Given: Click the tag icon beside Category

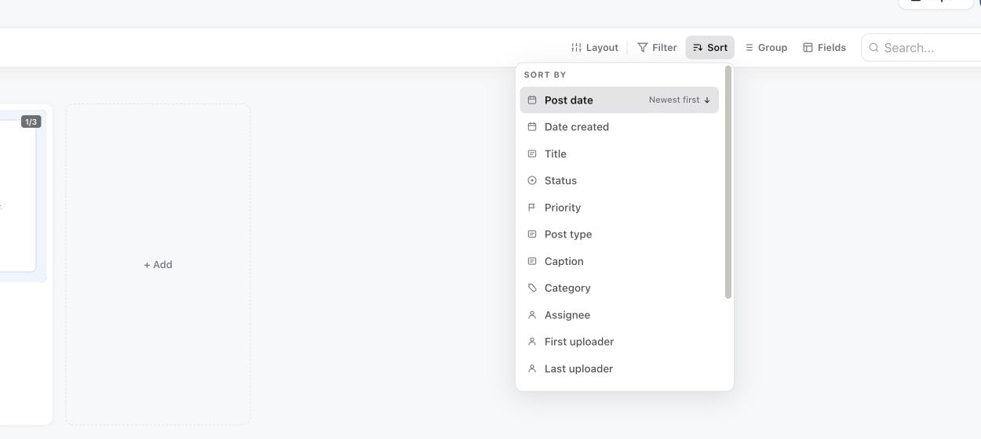Looking at the screenshot, I should tap(532, 288).
